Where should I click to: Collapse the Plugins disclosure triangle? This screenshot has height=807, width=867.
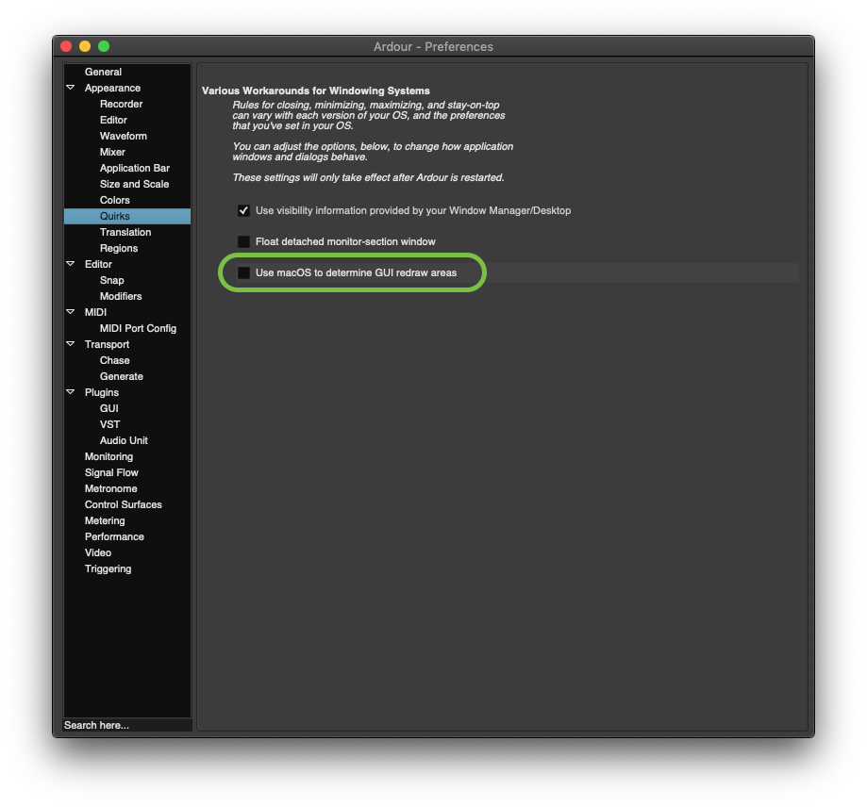pos(71,392)
